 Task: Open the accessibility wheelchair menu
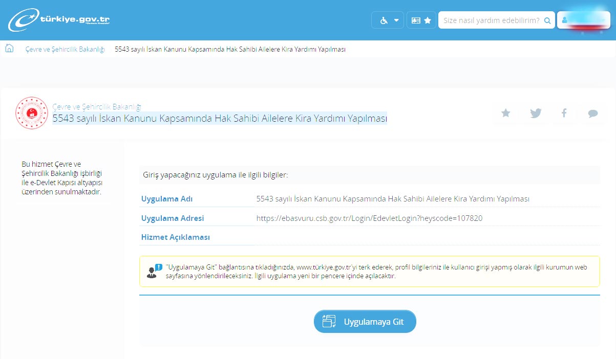pos(388,20)
